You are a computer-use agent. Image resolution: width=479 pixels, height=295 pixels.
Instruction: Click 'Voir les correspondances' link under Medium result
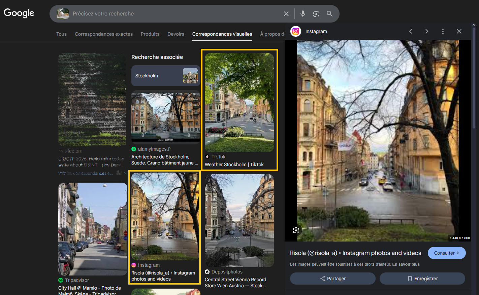(x=86, y=173)
